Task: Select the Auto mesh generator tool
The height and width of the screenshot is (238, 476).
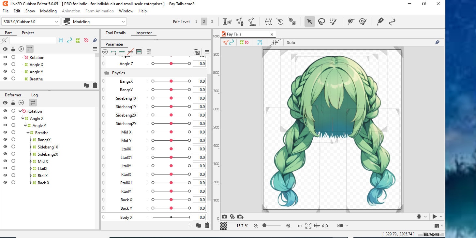Action: coord(252,21)
